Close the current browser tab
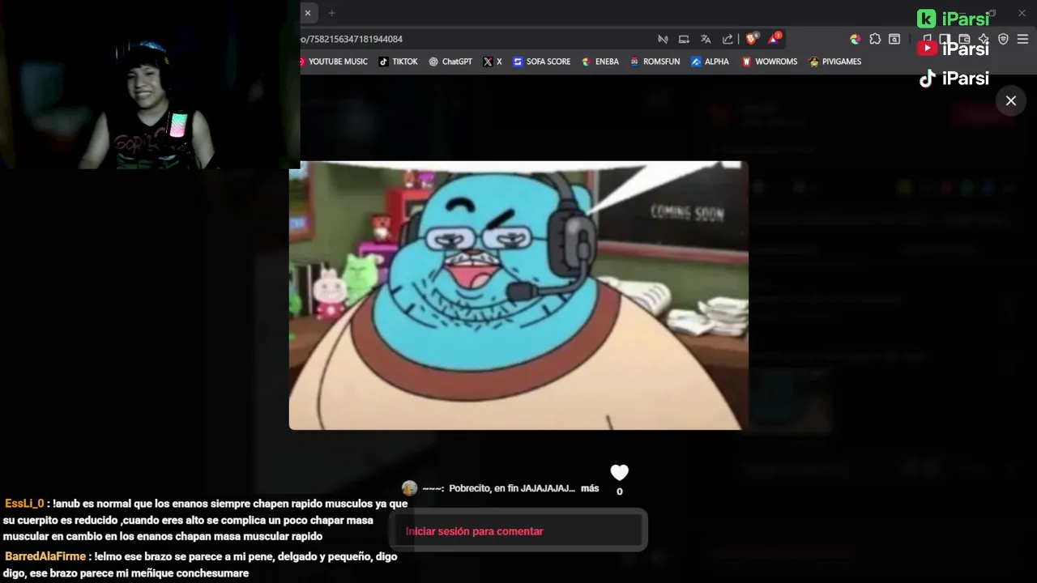The height and width of the screenshot is (583, 1037). (x=307, y=13)
